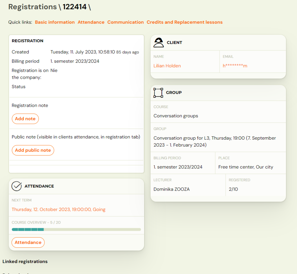This screenshot has width=297, height=274.
Task: Open the Attendance quick link
Action: (x=91, y=22)
